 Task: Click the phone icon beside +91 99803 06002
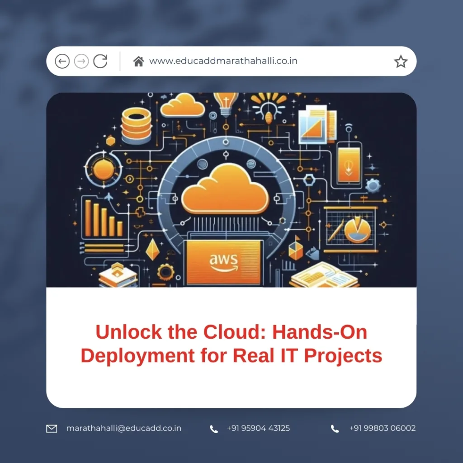tap(335, 429)
